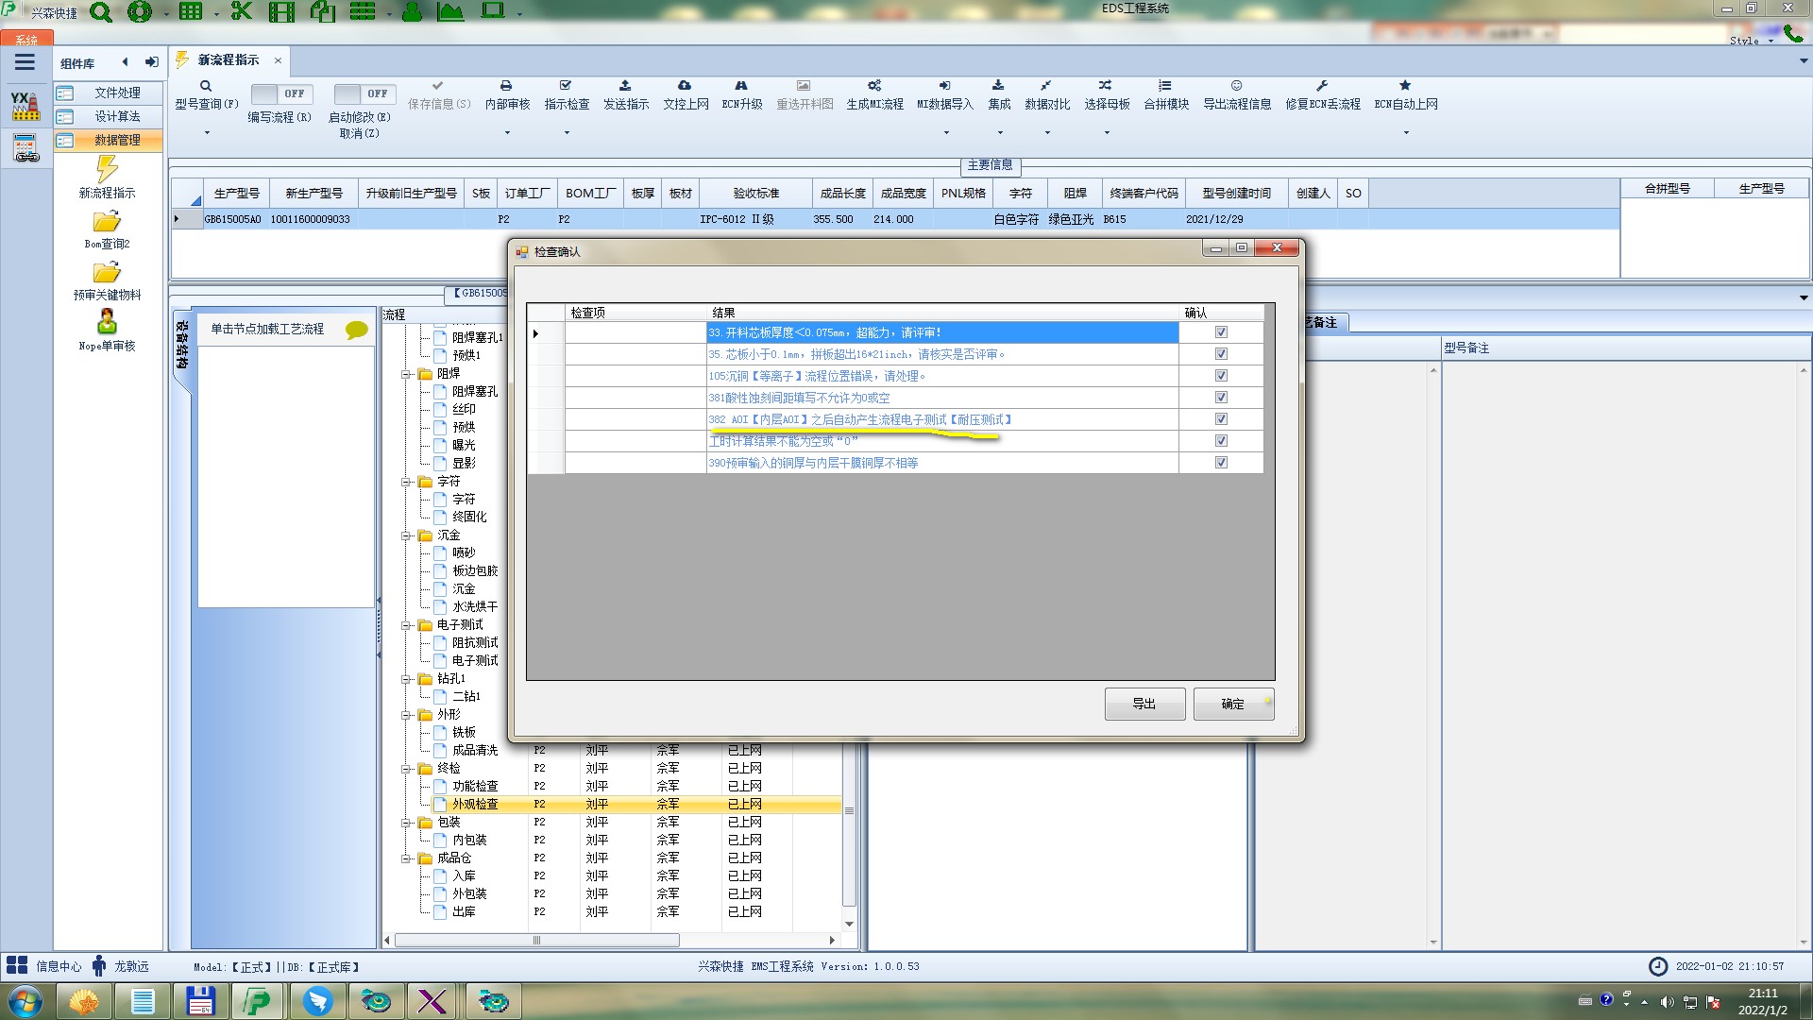Collapse the 阻焊 tree folder
This screenshot has width=1813, height=1020.
pos(406,374)
